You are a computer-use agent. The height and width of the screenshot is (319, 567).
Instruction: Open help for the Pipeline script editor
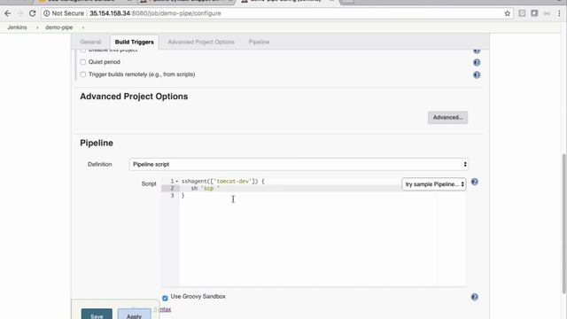(475, 182)
